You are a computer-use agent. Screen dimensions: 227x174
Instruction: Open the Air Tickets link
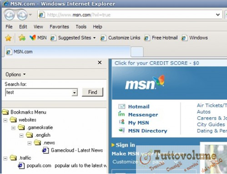coord(212,105)
